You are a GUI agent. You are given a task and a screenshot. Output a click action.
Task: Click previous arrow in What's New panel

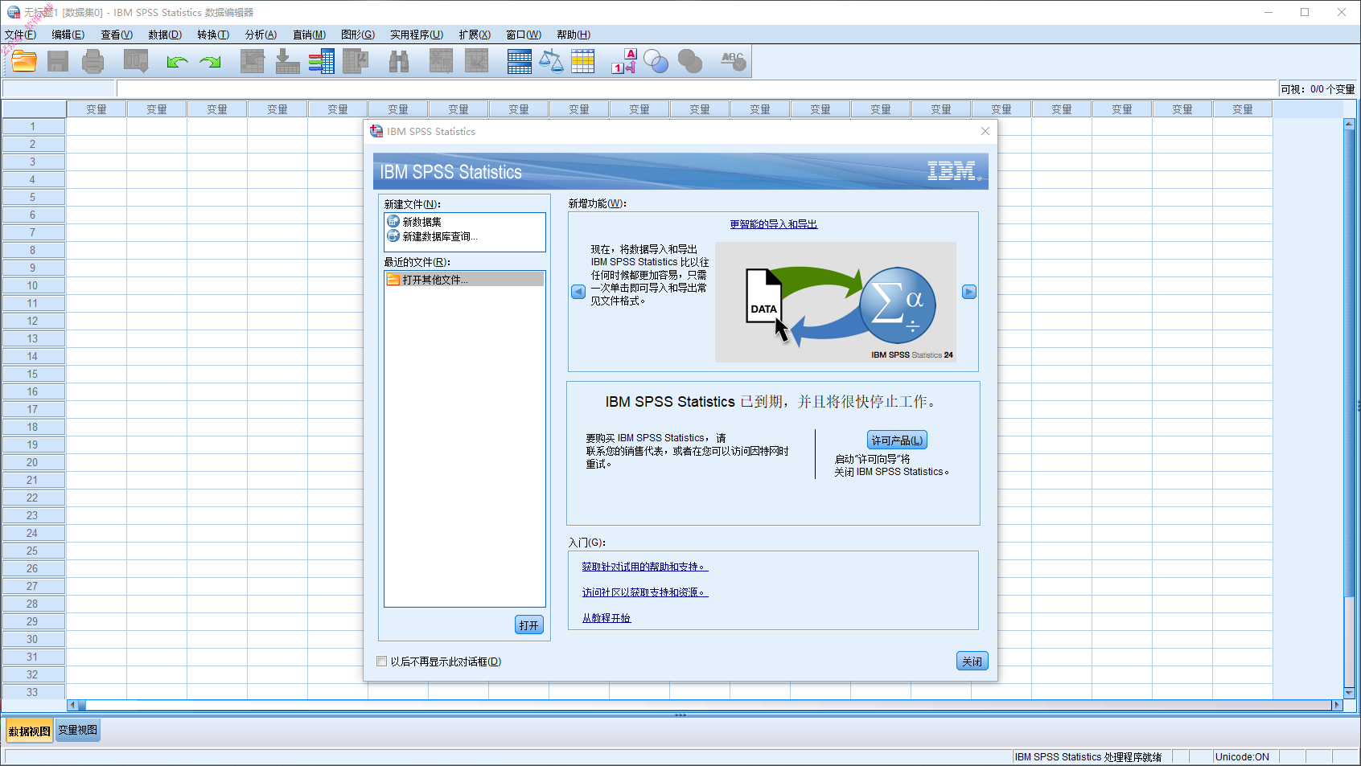(578, 292)
